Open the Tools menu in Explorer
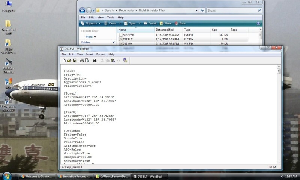The height and width of the screenshot is (180, 300). click(111, 17)
